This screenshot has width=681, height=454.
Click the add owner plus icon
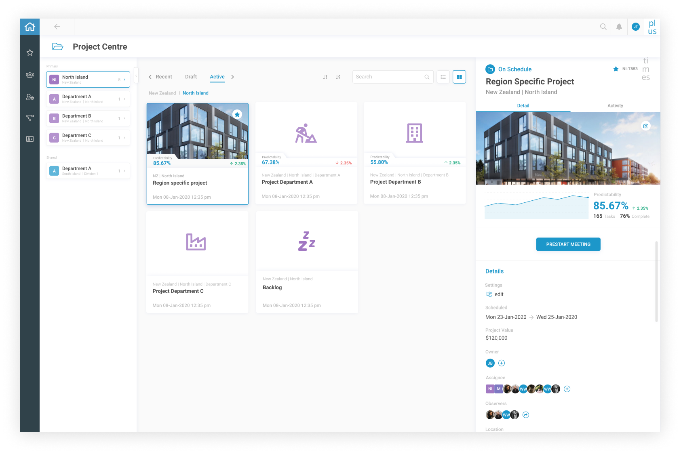[501, 363]
